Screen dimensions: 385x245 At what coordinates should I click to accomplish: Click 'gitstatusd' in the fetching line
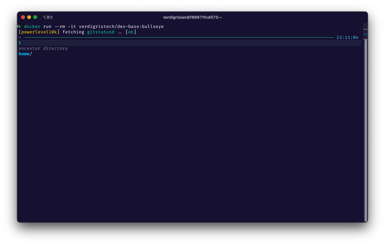tap(101, 32)
